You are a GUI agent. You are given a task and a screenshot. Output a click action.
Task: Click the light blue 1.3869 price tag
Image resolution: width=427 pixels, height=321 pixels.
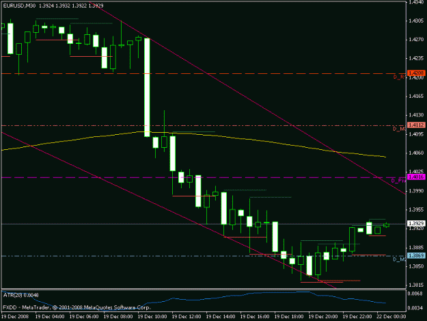coord(416,255)
